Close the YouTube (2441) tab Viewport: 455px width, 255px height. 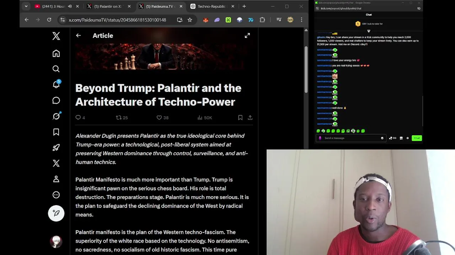[x=77, y=6]
